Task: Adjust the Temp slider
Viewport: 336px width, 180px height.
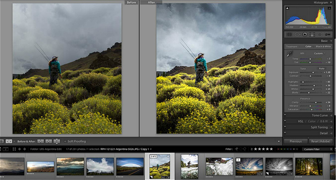Action: pyautogui.click(x=311, y=59)
